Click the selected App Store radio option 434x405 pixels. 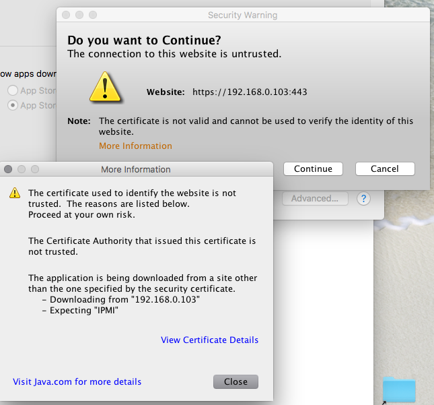pos(13,105)
